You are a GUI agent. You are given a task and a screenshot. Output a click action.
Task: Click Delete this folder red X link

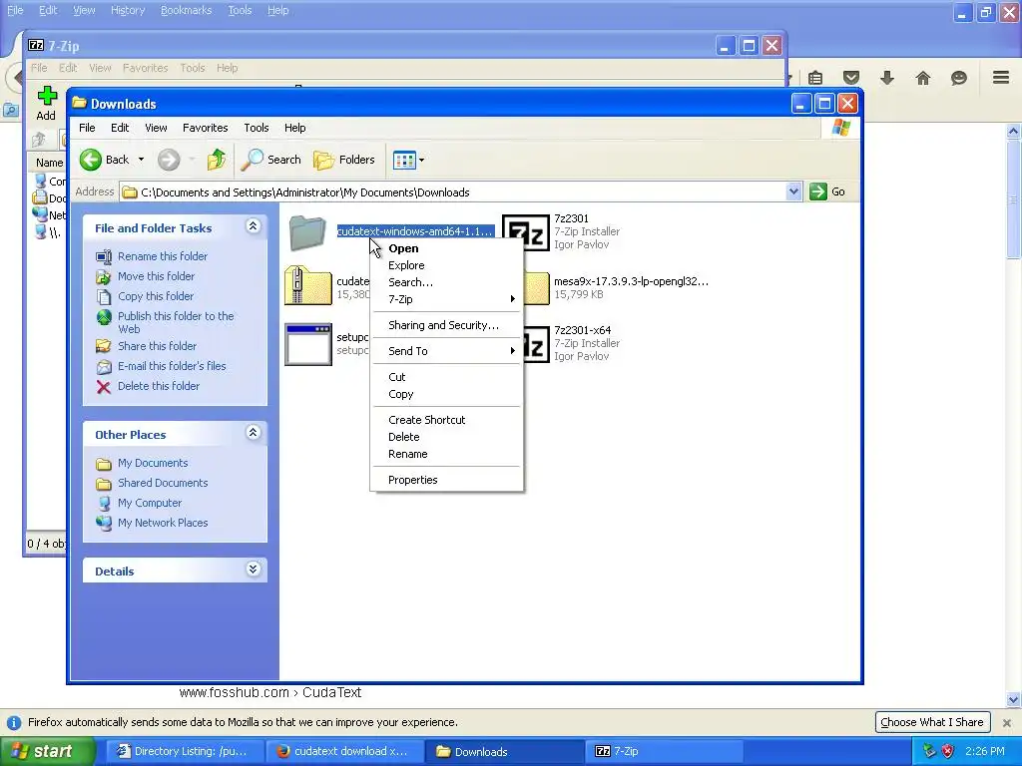[103, 387]
